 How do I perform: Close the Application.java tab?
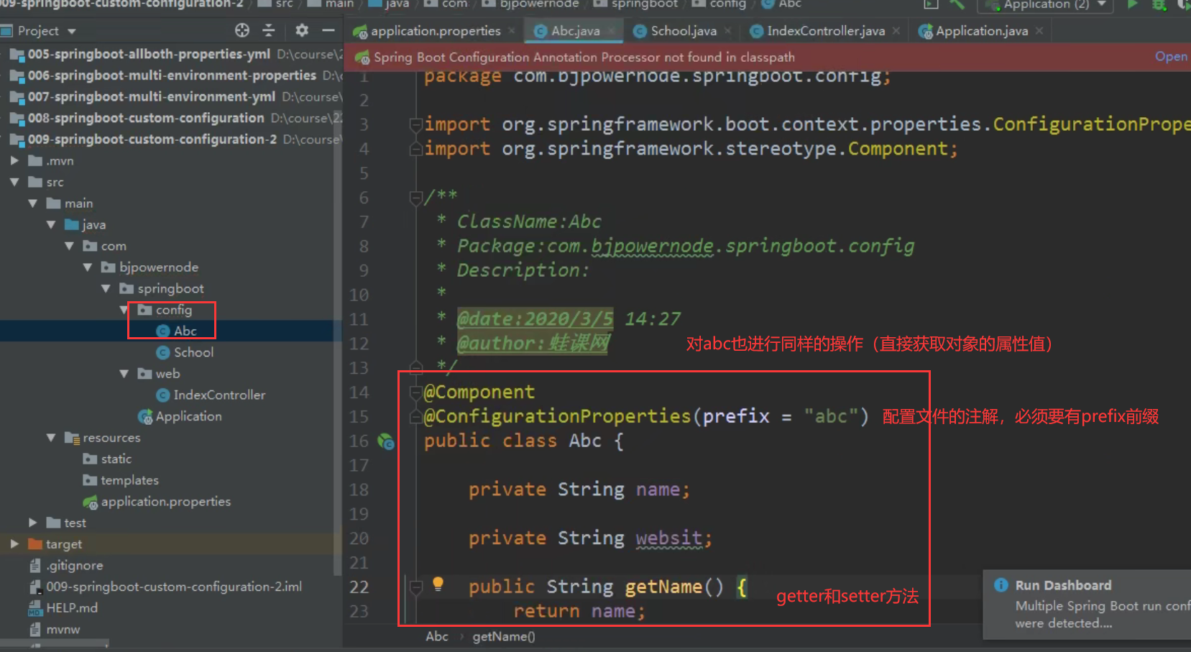(x=1039, y=31)
